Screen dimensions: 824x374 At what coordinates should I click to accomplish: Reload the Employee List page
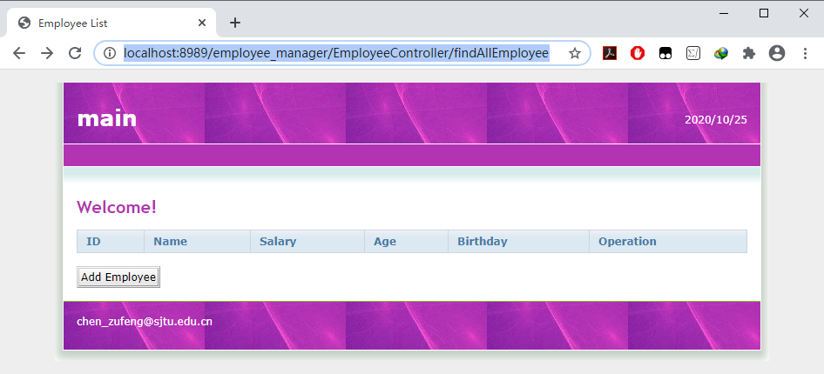coord(75,53)
